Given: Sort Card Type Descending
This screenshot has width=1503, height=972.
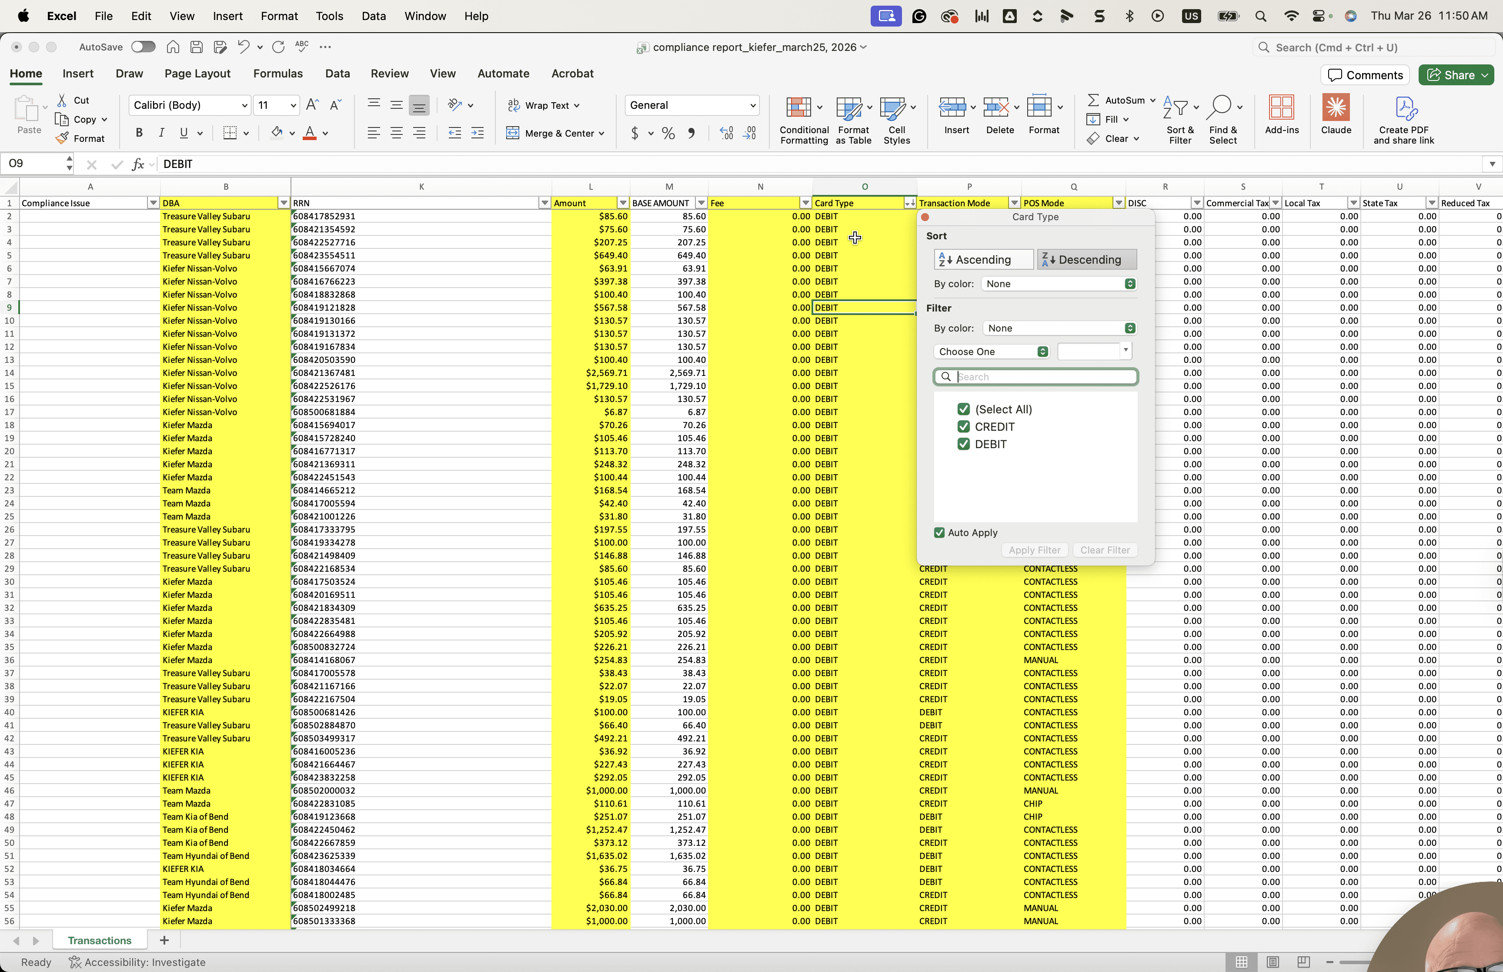Looking at the screenshot, I should coord(1087,259).
